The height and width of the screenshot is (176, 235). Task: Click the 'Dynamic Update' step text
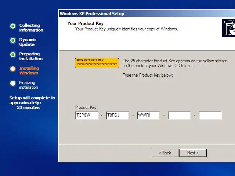[28, 42]
